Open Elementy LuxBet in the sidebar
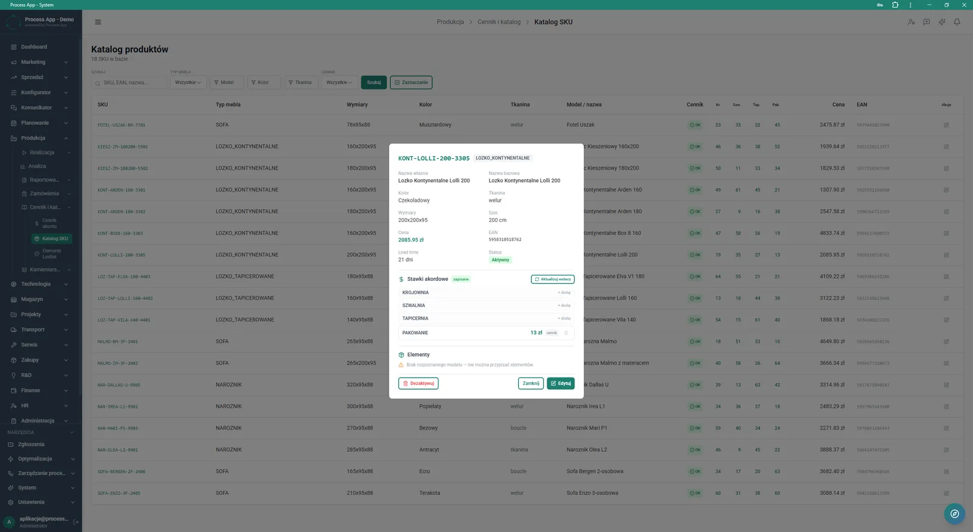Image resolution: width=973 pixels, height=532 pixels. [52, 254]
